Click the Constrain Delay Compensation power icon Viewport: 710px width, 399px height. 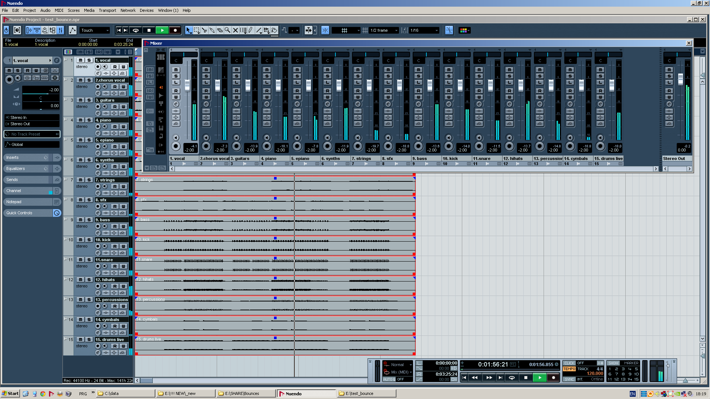pyautogui.click(x=6, y=30)
